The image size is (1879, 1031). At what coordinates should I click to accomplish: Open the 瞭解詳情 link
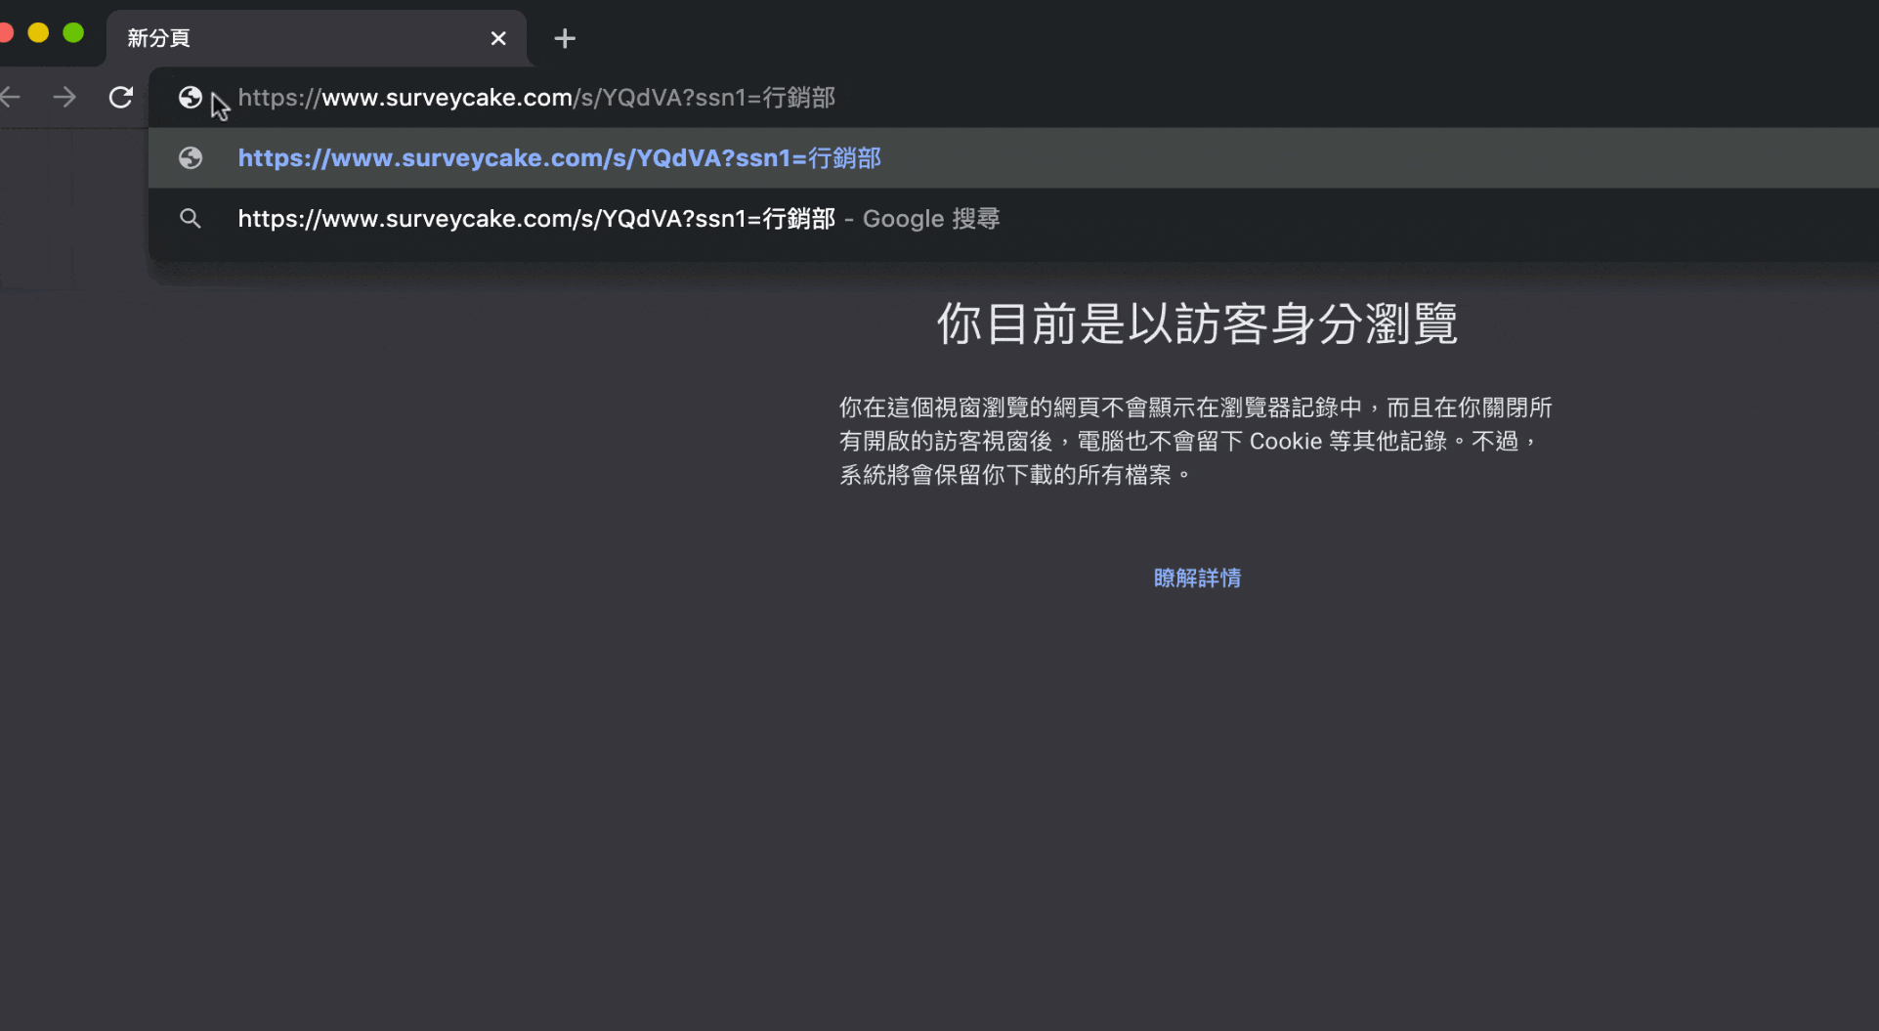(x=1197, y=578)
